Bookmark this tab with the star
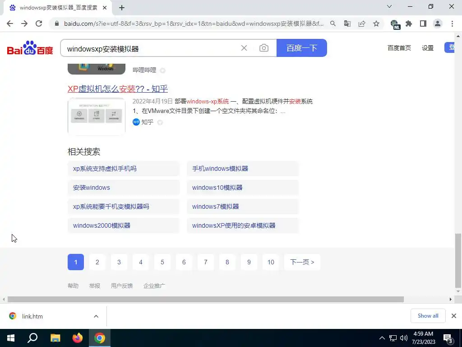The width and height of the screenshot is (462, 347). click(x=376, y=23)
